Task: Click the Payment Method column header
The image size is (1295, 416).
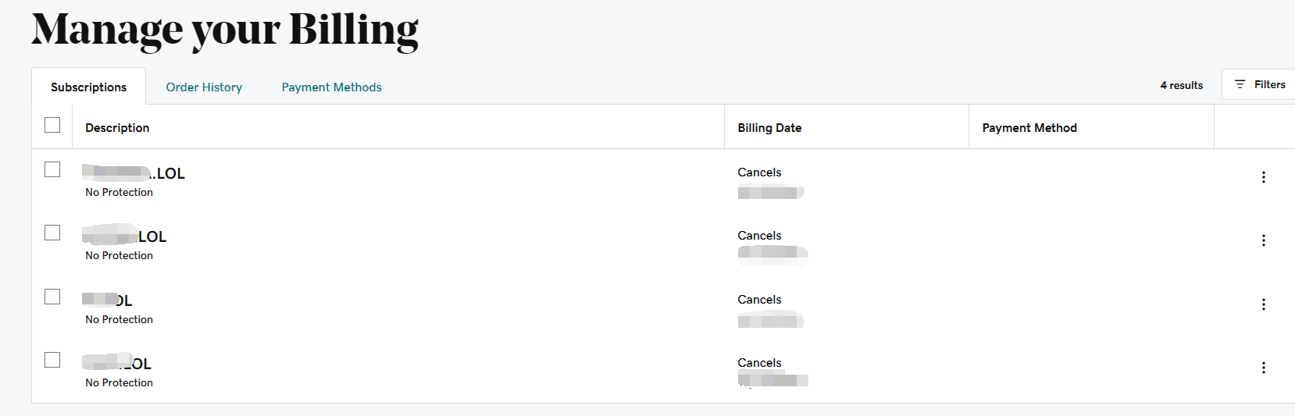Action: (x=1029, y=128)
